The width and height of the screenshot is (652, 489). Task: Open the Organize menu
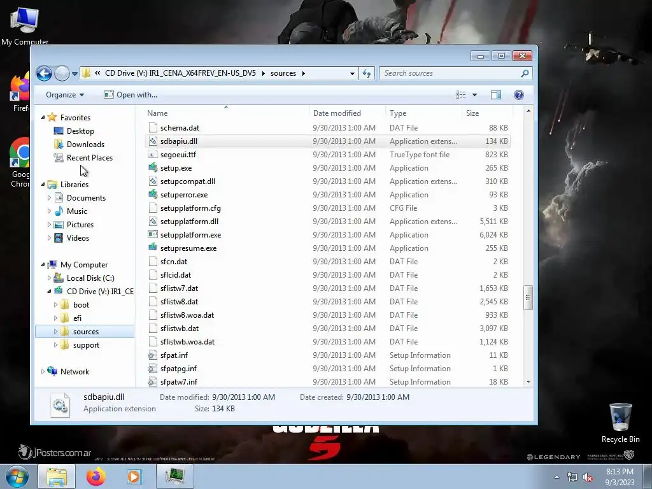tap(65, 95)
